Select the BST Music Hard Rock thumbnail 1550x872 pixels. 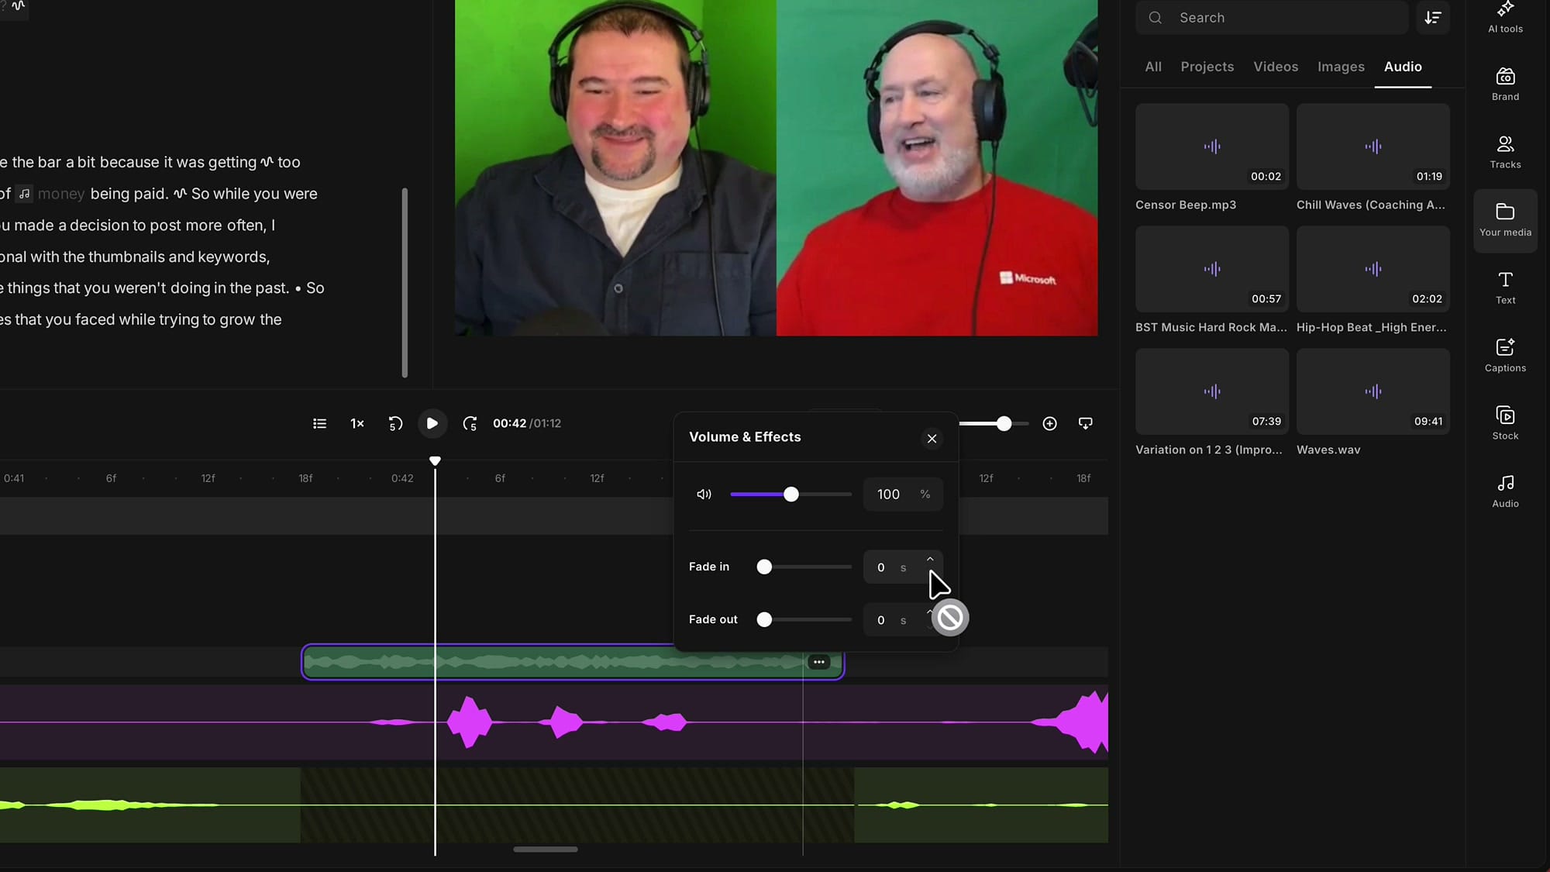(1212, 269)
